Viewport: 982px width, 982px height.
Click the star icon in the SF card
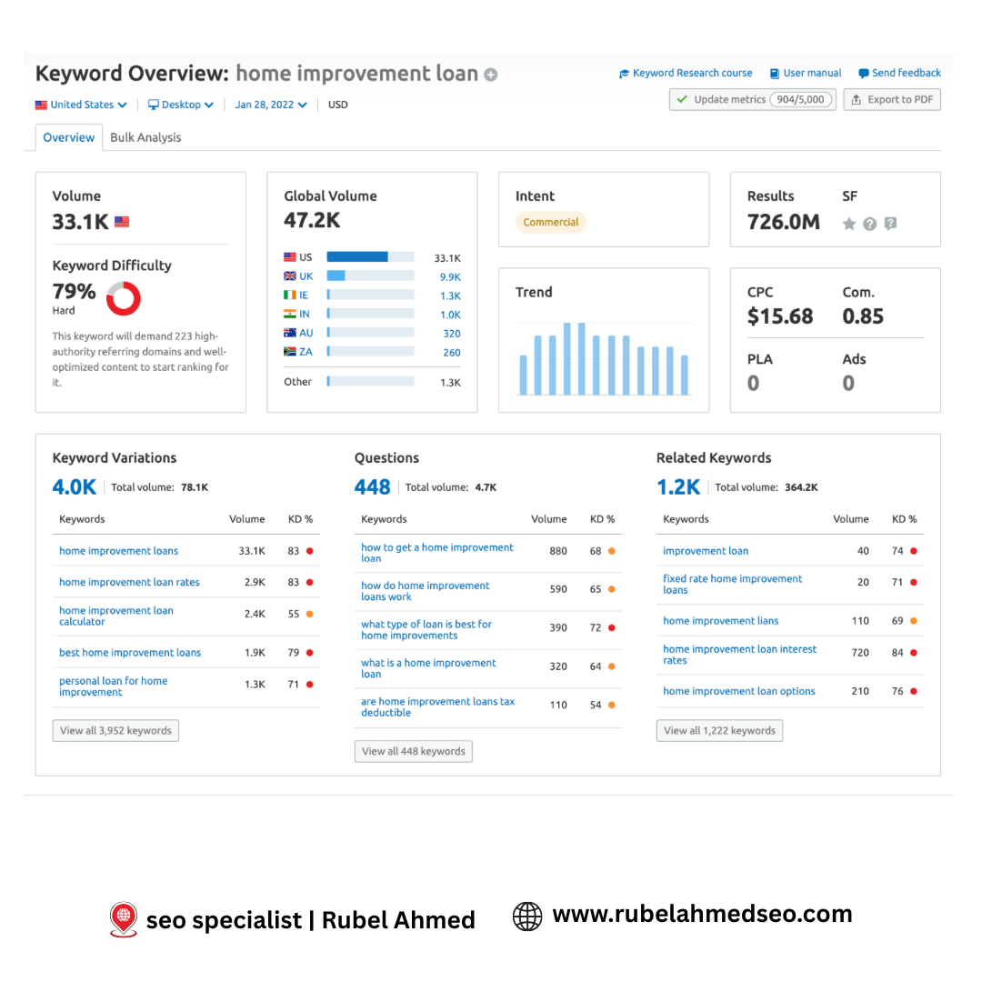[848, 223]
